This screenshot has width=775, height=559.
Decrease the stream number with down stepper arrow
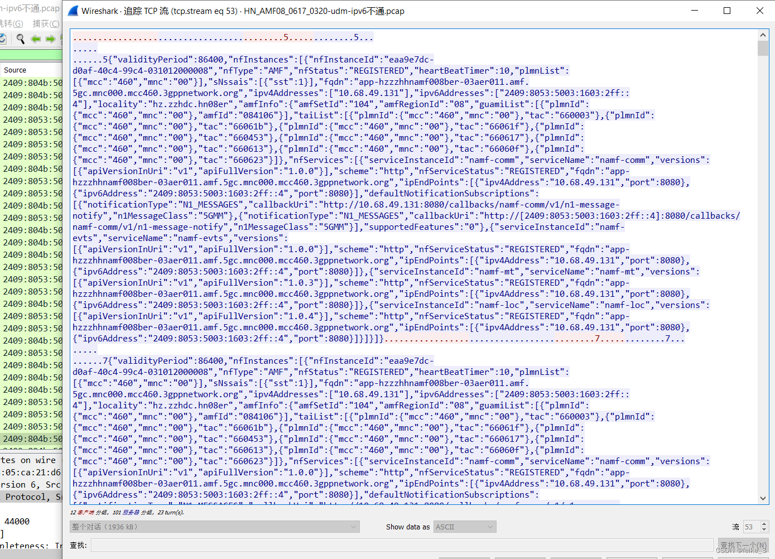(764, 530)
